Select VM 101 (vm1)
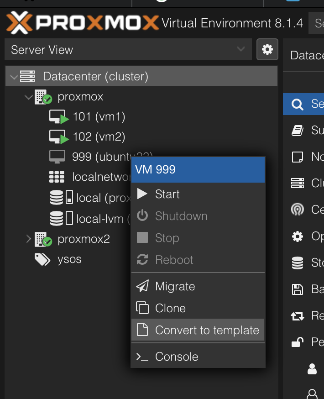This screenshot has height=399, width=324. pos(99,116)
